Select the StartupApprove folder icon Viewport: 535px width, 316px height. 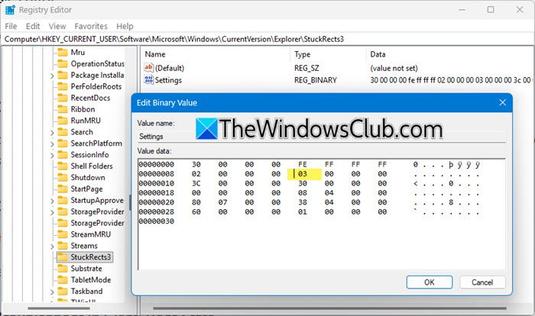[63, 200]
